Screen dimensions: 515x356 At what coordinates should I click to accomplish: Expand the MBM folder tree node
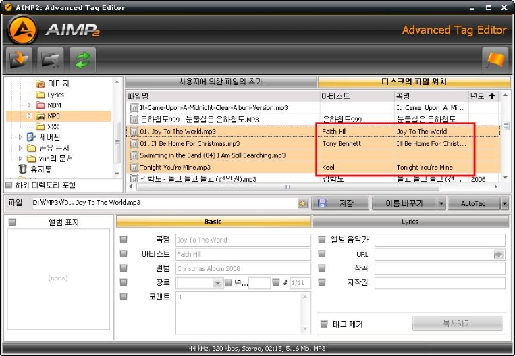click(29, 105)
